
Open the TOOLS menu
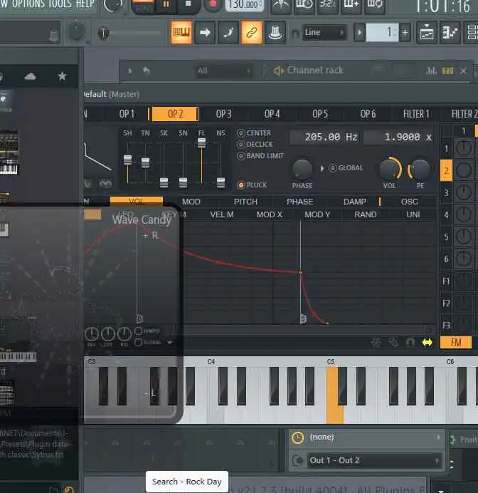(x=60, y=4)
